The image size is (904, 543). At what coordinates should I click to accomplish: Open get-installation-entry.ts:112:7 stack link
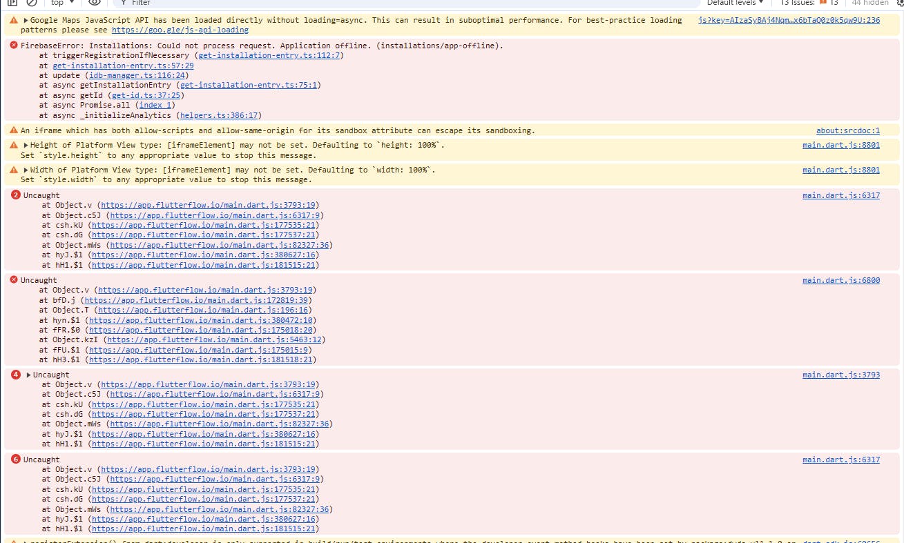(x=269, y=55)
